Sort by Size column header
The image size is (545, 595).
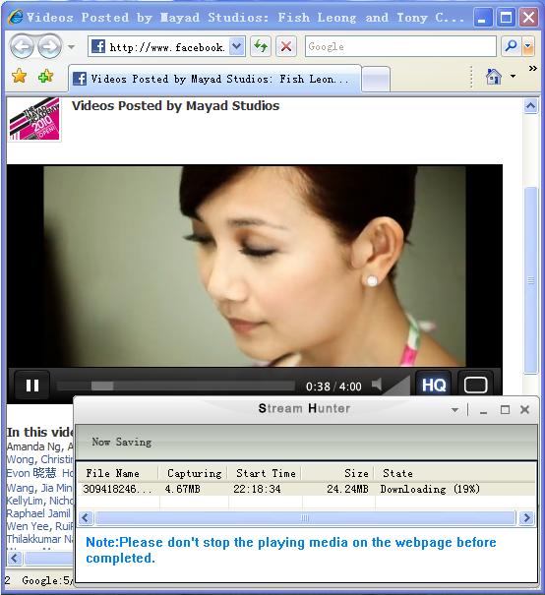[337, 473]
